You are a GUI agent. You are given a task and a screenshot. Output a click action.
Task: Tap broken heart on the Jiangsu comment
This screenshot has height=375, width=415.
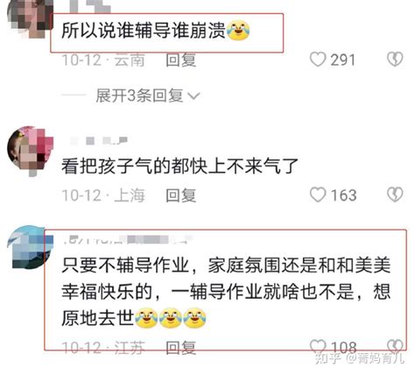pyautogui.click(x=395, y=347)
